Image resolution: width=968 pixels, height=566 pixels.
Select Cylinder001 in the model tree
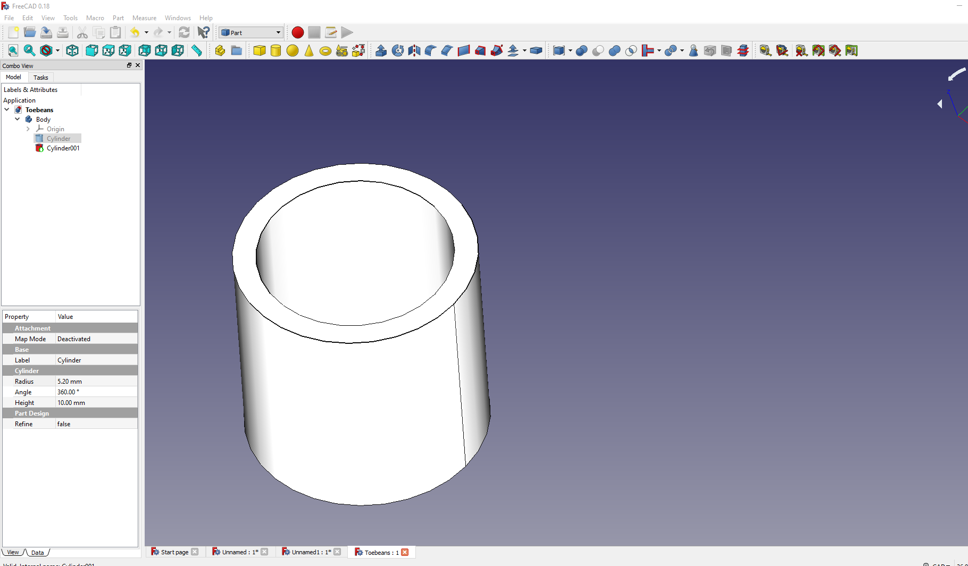(x=63, y=148)
